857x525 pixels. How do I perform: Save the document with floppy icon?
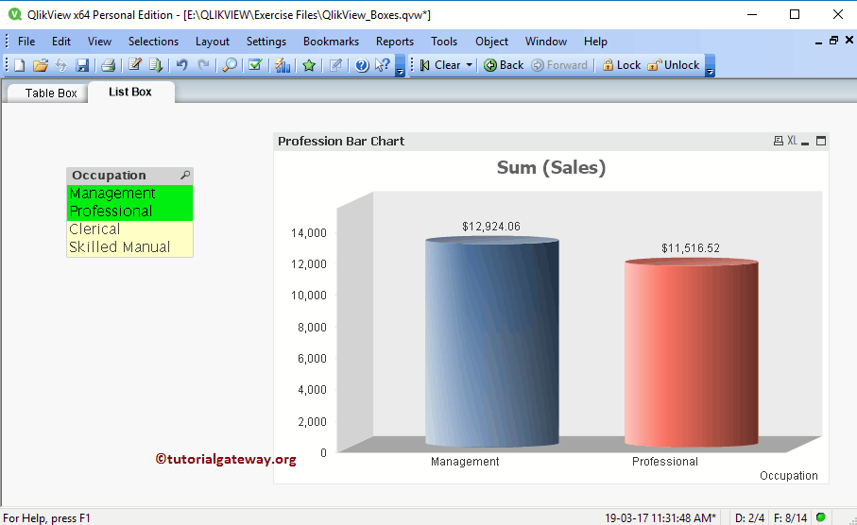click(82, 65)
